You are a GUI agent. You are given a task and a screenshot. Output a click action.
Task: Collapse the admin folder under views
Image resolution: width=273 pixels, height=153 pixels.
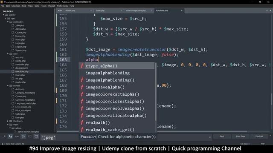click(10, 128)
